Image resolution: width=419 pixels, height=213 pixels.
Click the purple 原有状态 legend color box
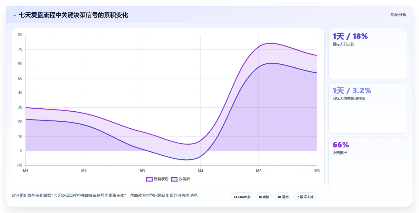[x=149, y=179]
